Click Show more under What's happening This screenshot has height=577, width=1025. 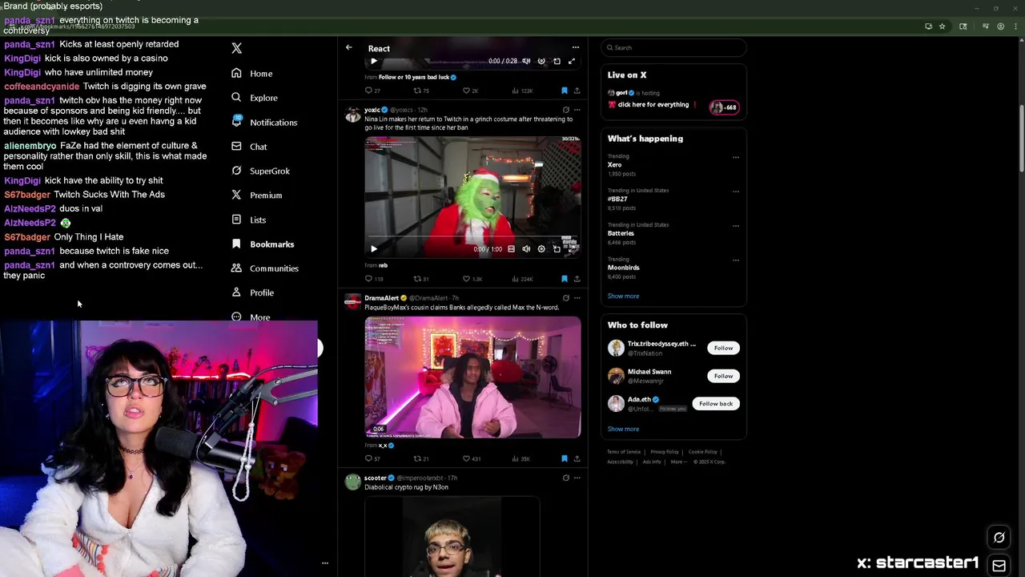pos(623,296)
